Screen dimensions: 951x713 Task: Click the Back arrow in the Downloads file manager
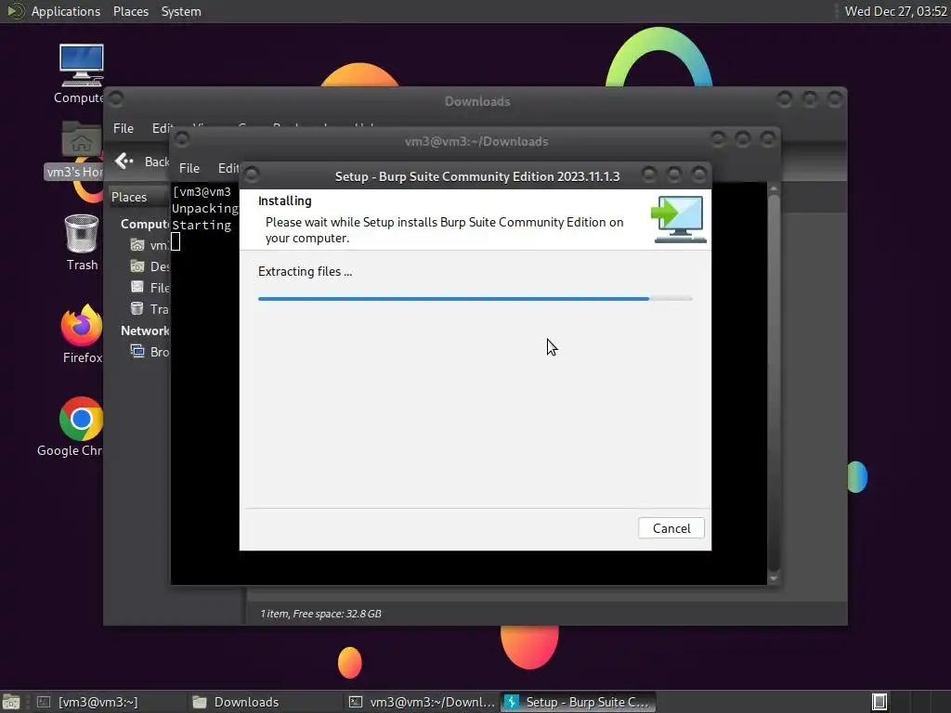pos(124,161)
